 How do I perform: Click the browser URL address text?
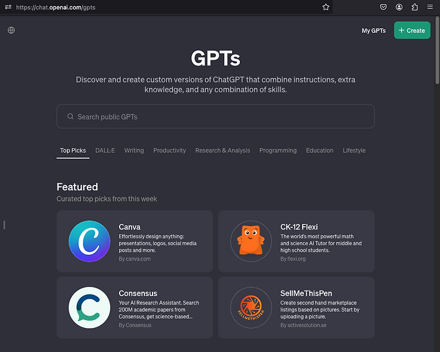point(56,7)
